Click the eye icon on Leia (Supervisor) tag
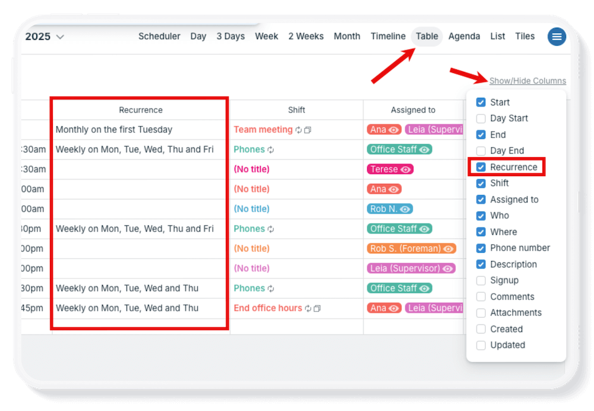594x411 pixels. (x=448, y=269)
